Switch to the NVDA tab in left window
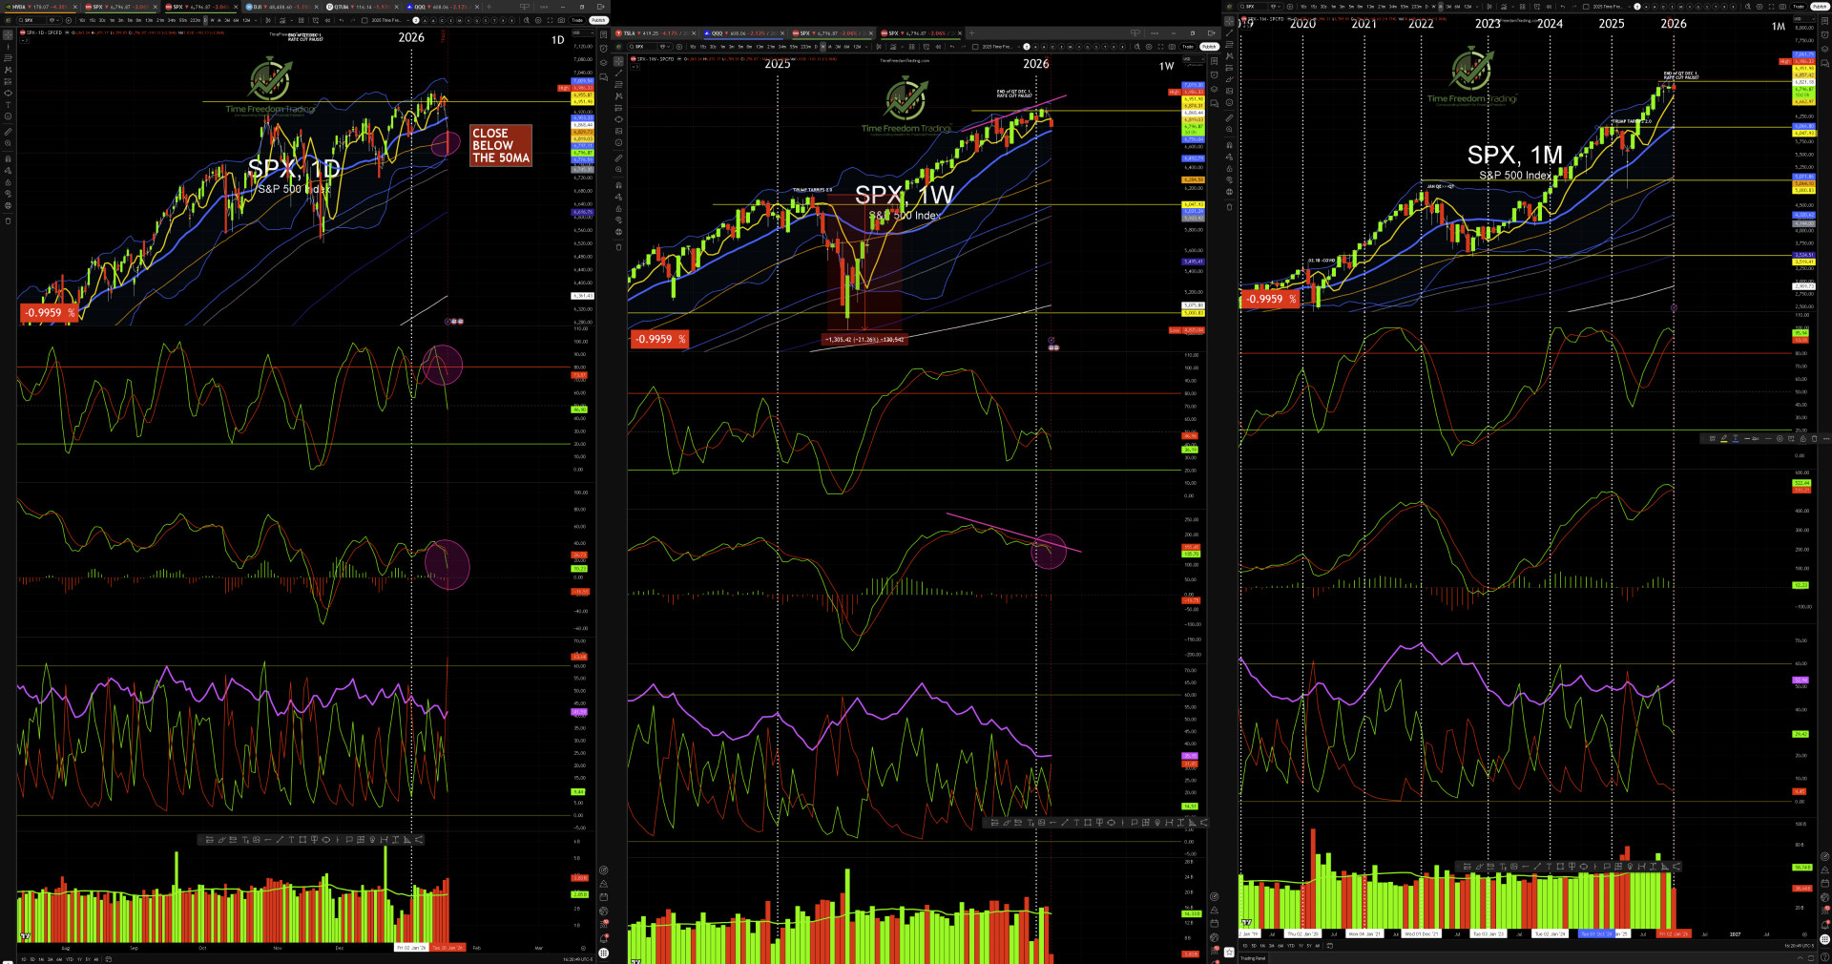Viewport: 1832px width, 964px height. (x=19, y=7)
